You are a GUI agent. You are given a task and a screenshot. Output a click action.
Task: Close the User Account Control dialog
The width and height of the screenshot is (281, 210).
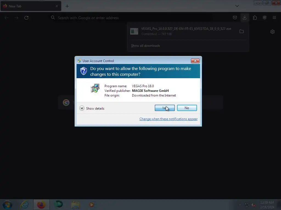click(x=195, y=61)
